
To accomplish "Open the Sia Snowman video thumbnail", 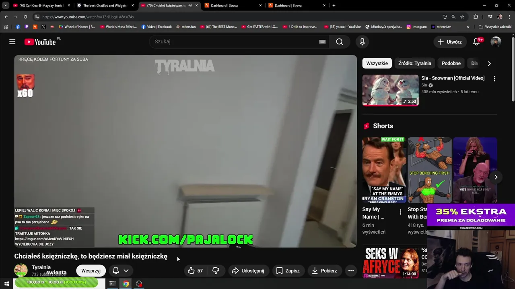I will tap(390, 90).
